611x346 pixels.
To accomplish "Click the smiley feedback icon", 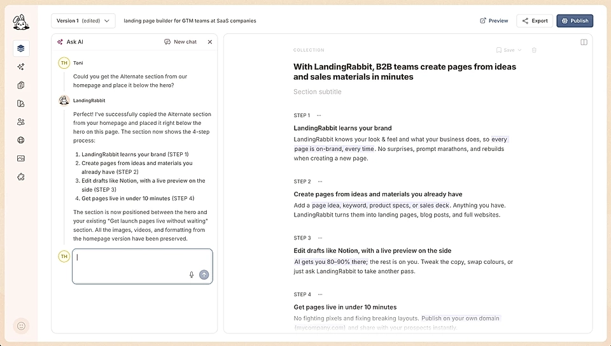I will click(21, 326).
